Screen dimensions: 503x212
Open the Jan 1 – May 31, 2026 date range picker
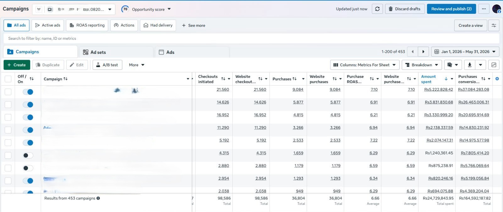tap(465, 52)
